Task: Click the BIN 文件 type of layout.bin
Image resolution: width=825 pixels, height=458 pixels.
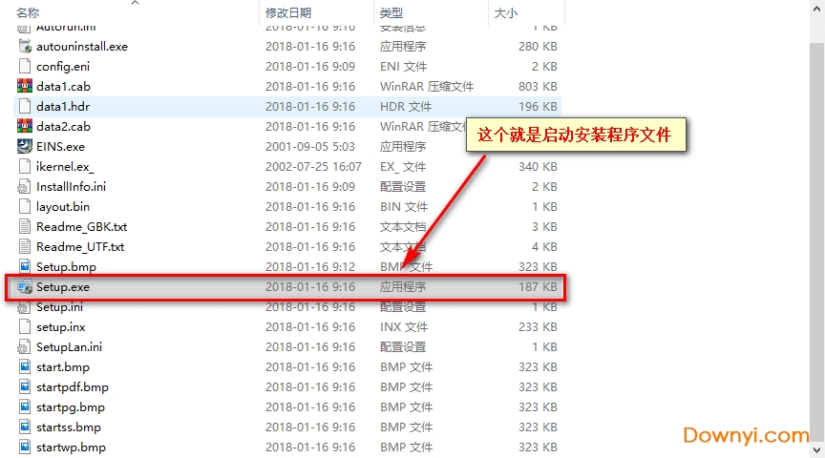Action: [x=404, y=207]
